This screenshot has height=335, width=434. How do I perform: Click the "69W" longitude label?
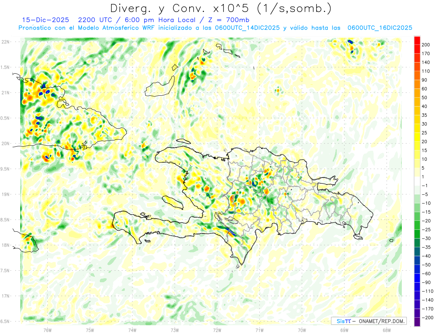[x=344, y=330]
